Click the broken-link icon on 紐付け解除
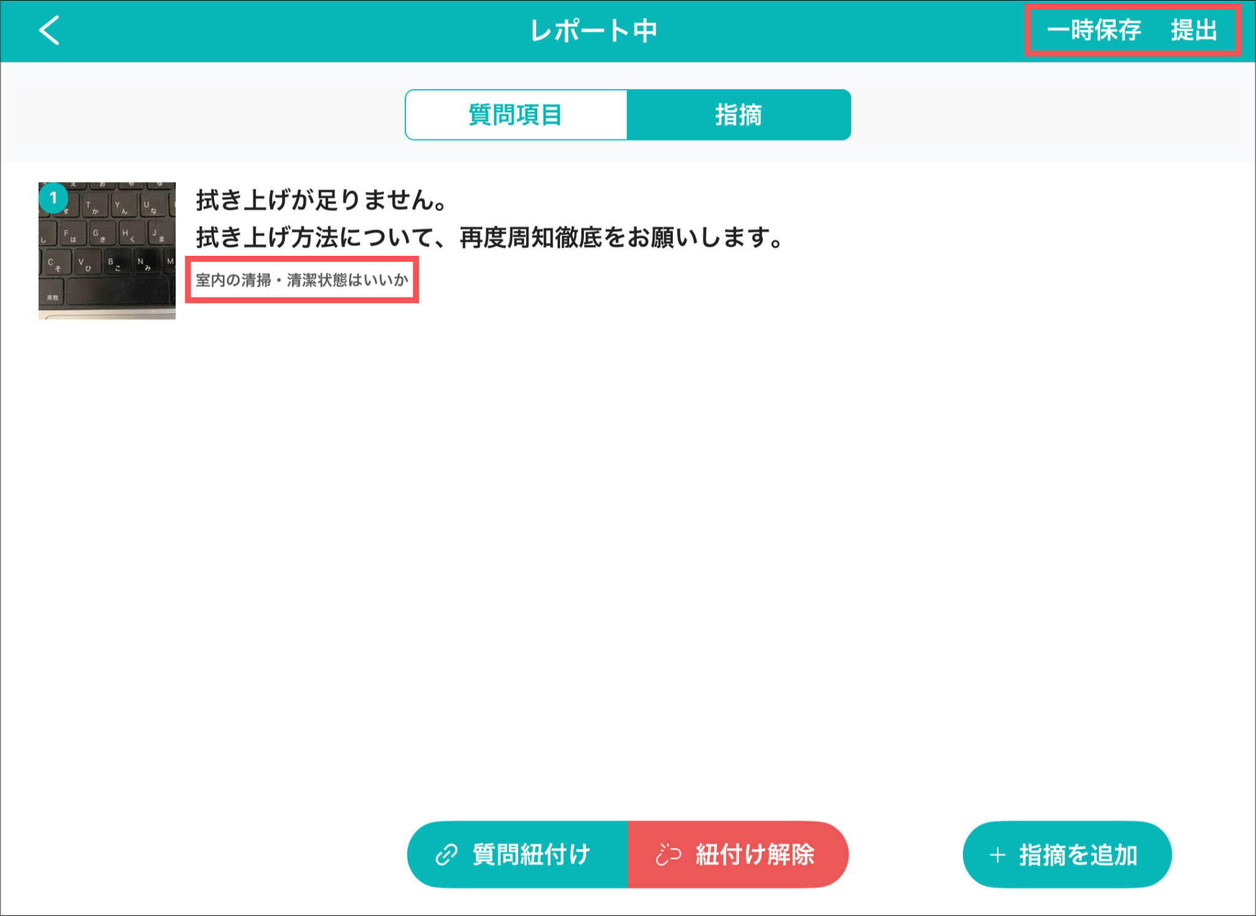The height and width of the screenshot is (916, 1256). coord(668,854)
